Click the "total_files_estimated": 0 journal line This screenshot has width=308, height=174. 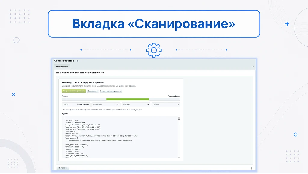pos(77,156)
